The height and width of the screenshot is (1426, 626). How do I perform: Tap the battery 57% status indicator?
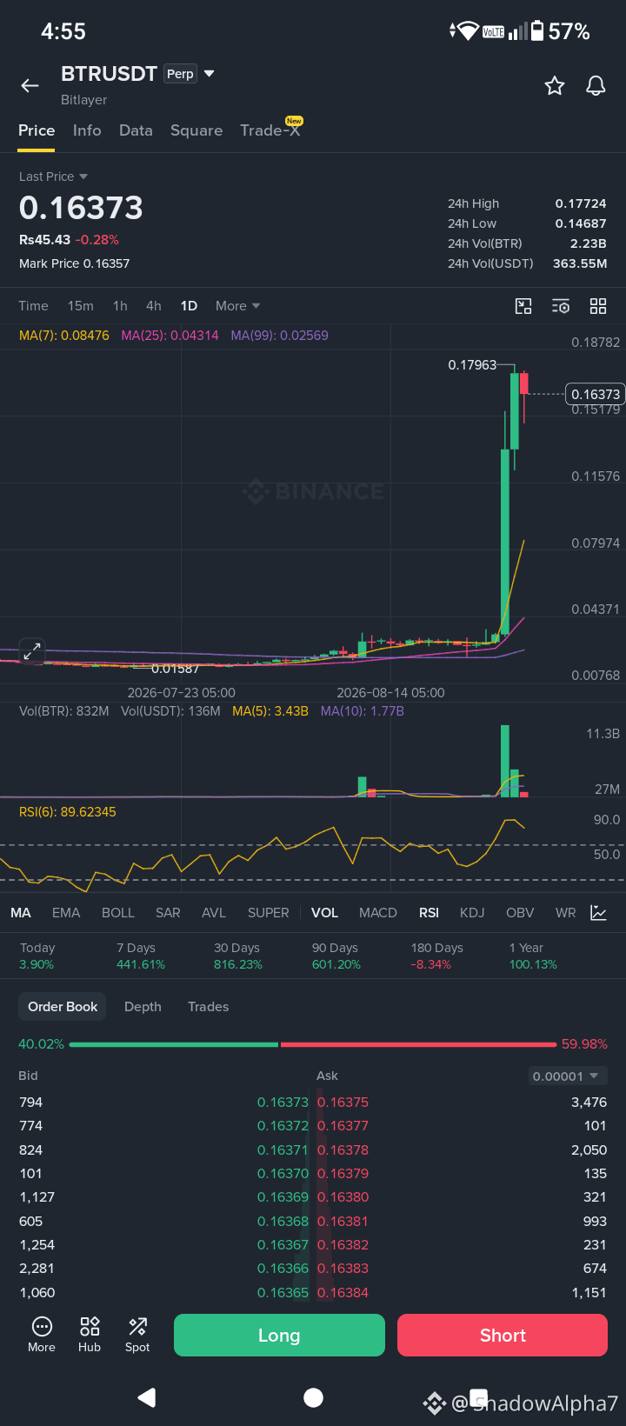pos(561,31)
